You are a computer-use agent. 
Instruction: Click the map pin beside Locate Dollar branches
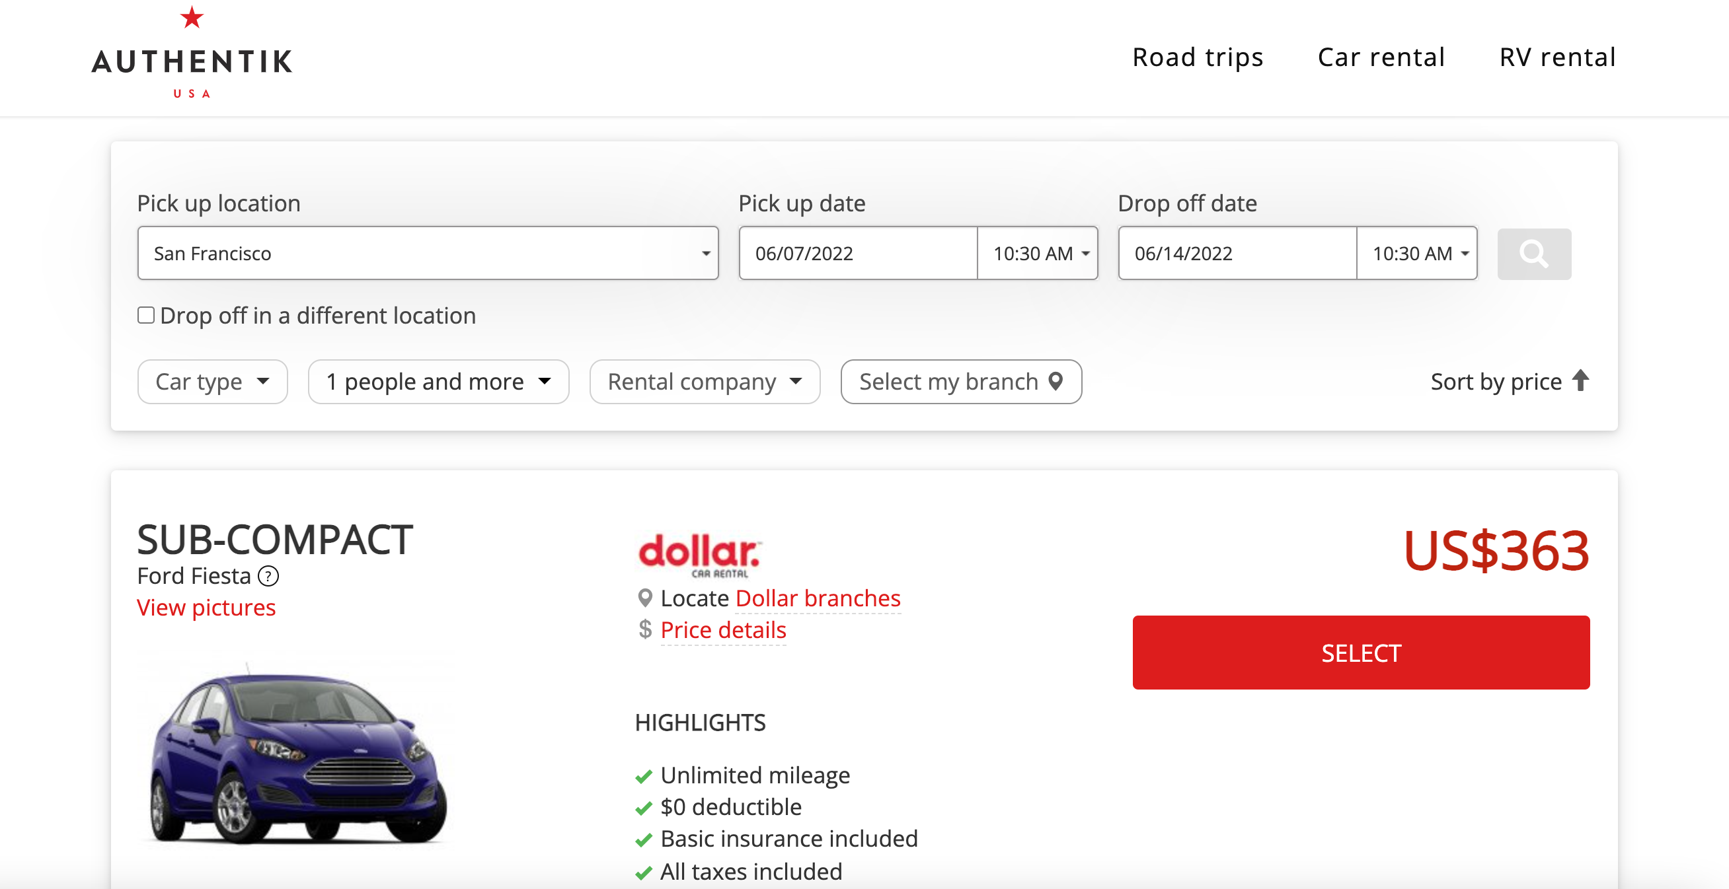coord(645,597)
